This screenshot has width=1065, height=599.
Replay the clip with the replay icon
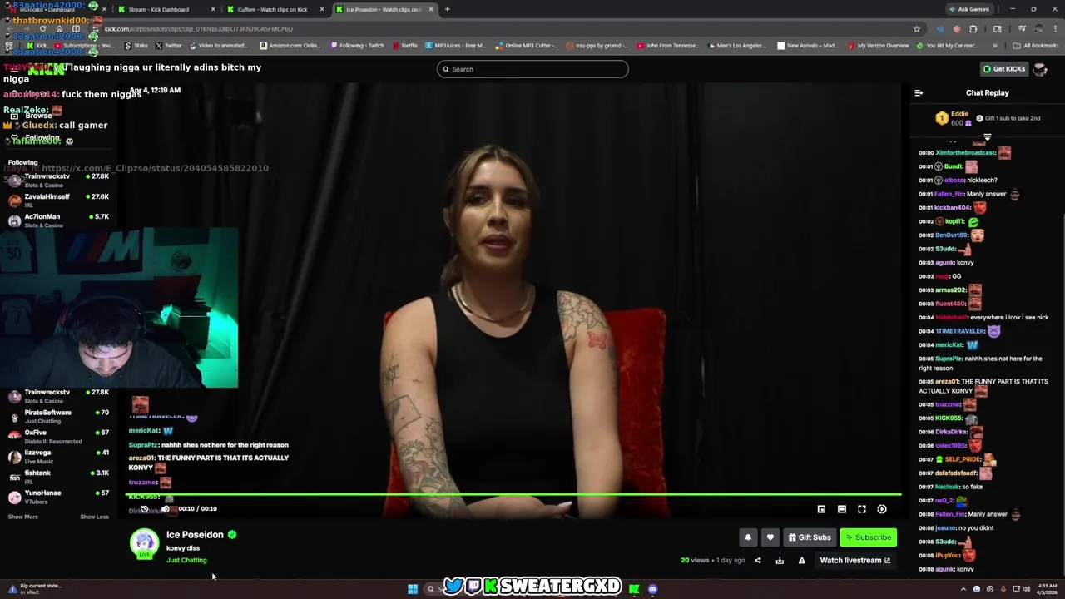[x=144, y=509]
